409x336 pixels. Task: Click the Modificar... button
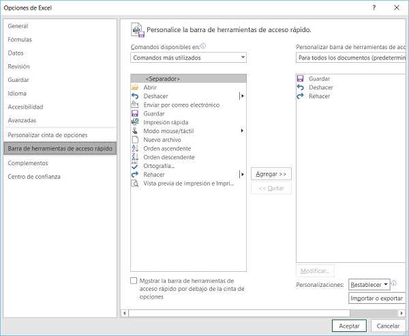pos(315,271)
